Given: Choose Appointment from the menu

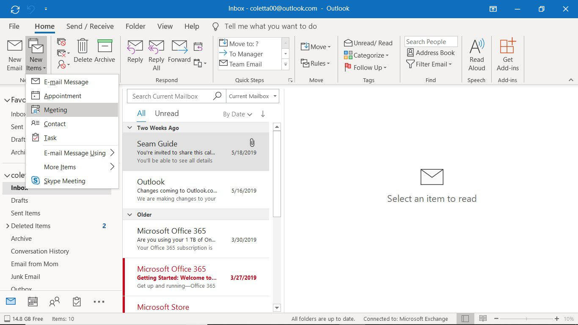Looking at the screenshot, I should (72, 96).
